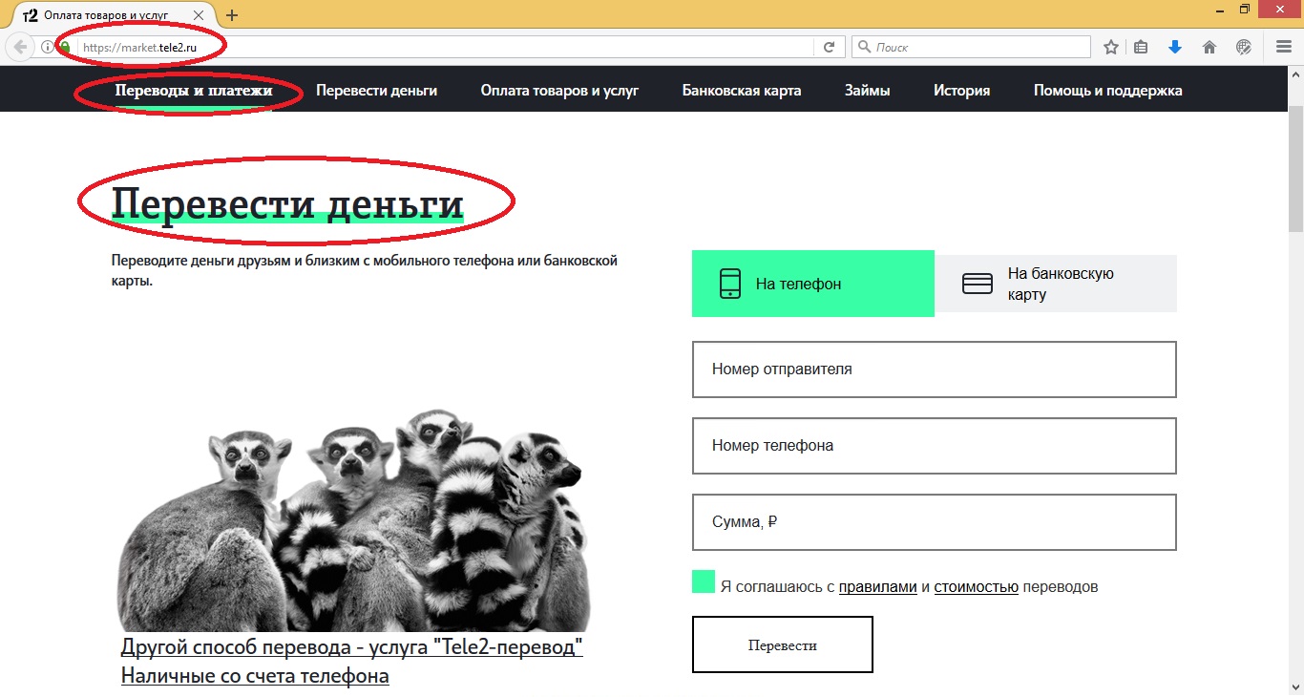This screenshot has height=697, width=1304.
Task: Click the "Сумма, ₽" input field
Action: [x=934, y=522]
